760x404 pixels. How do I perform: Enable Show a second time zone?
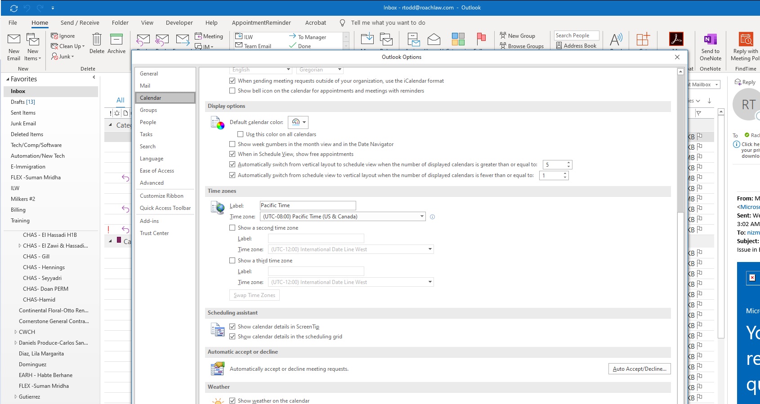(232, 228)
